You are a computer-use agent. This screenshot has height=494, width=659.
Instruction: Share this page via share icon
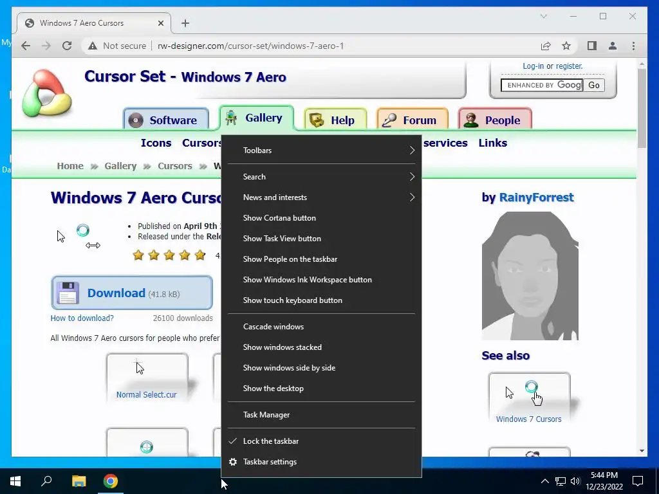point(546,46)
